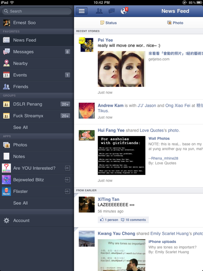Open Andrew Kam's profile link

click(111, 106)
